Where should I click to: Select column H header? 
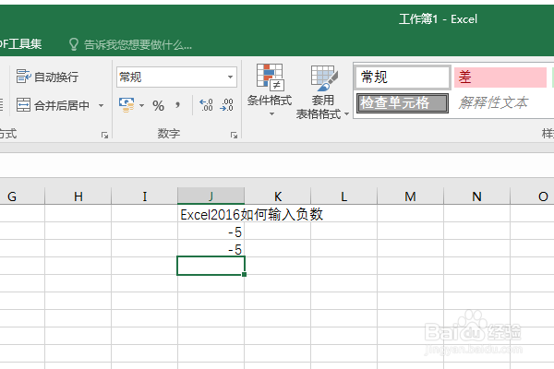tap(78, 196)
